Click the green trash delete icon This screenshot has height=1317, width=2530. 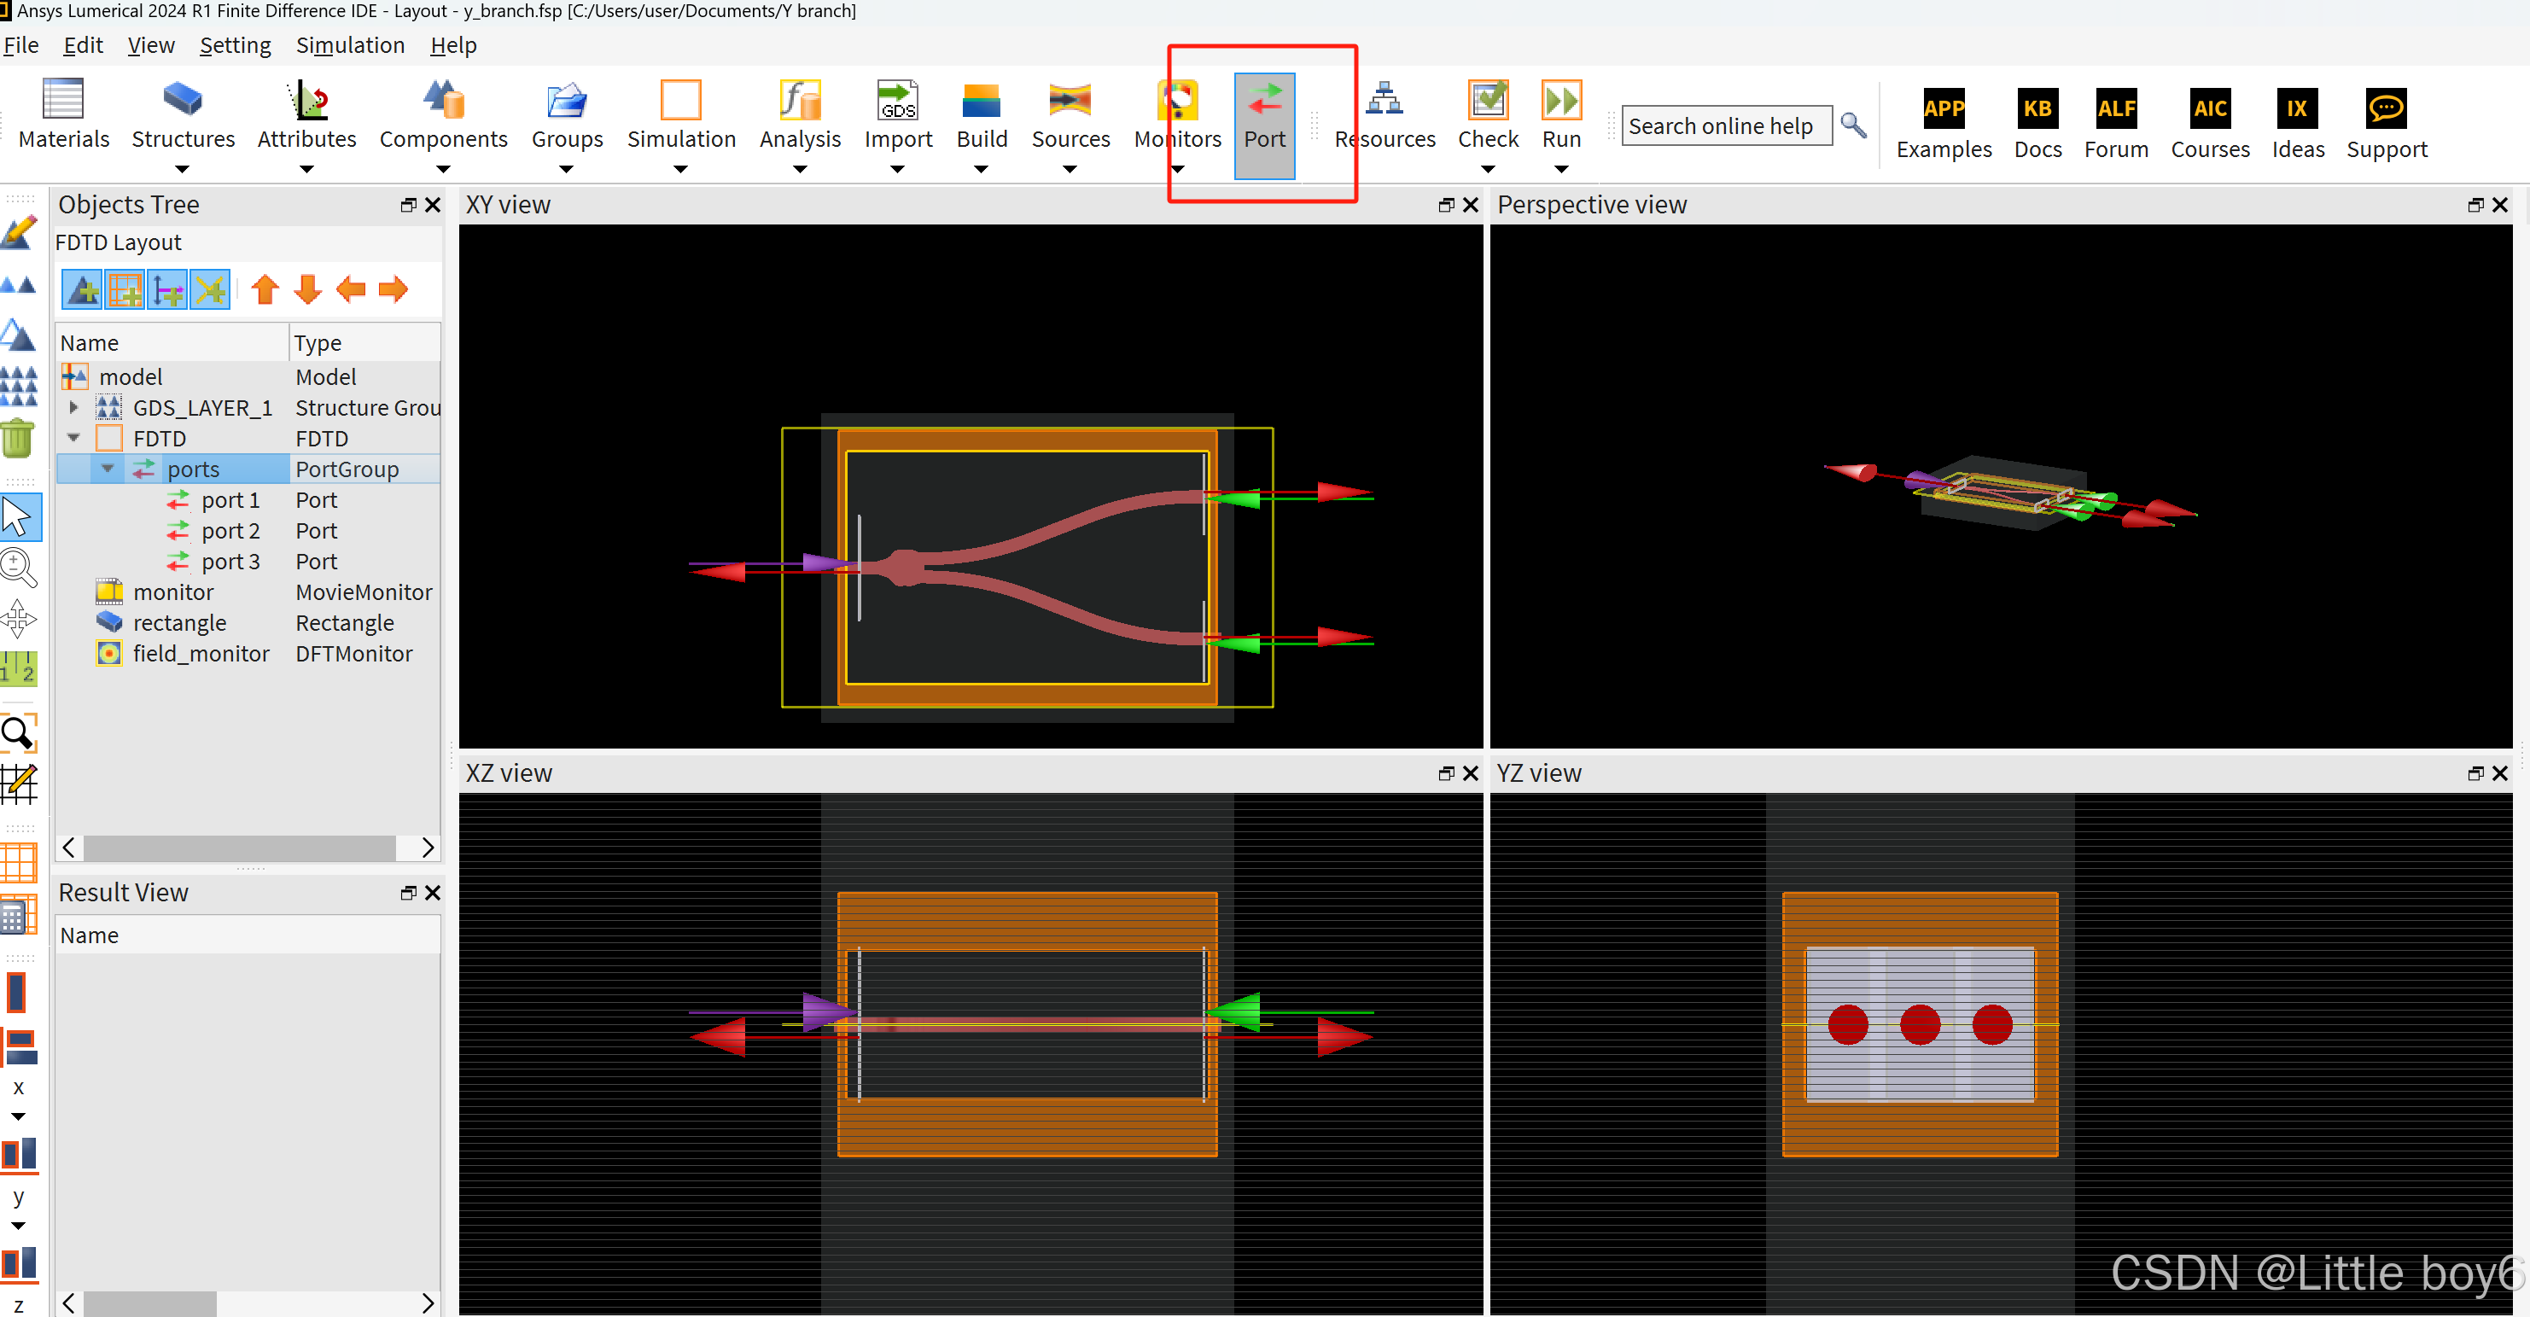point(19,438)
